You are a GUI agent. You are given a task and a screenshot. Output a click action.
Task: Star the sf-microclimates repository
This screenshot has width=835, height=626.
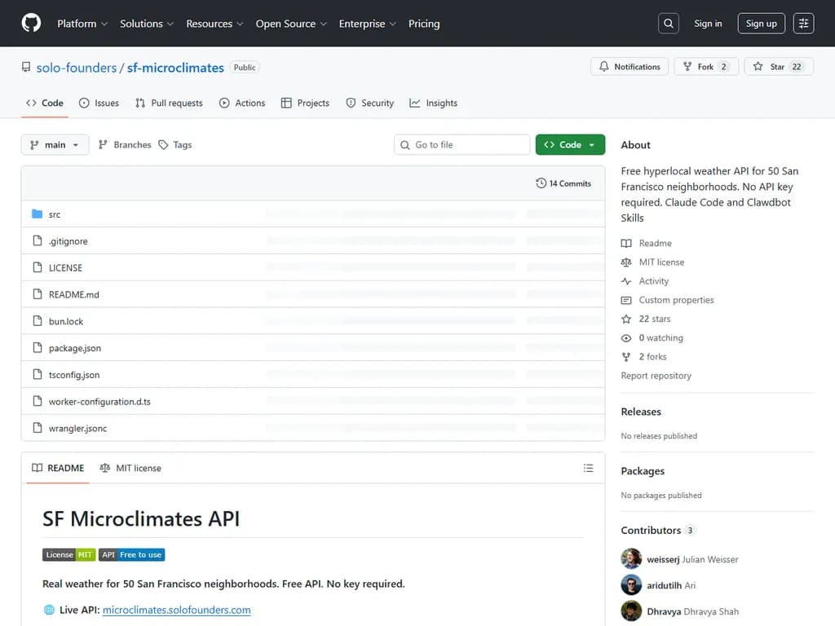click(777, 67)
